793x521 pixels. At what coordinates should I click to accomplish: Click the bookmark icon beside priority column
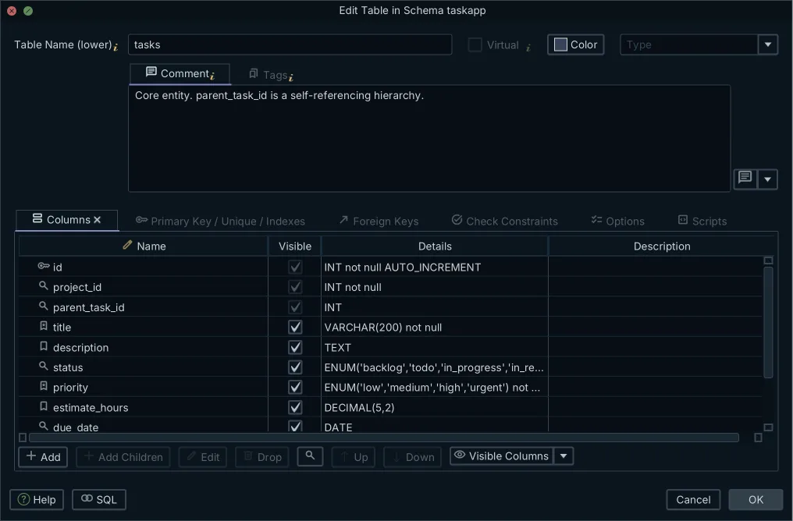click(x=44, y=387)
